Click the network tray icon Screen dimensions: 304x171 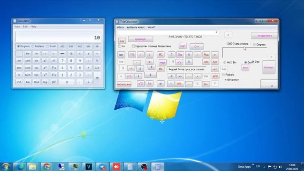point(275,167)
